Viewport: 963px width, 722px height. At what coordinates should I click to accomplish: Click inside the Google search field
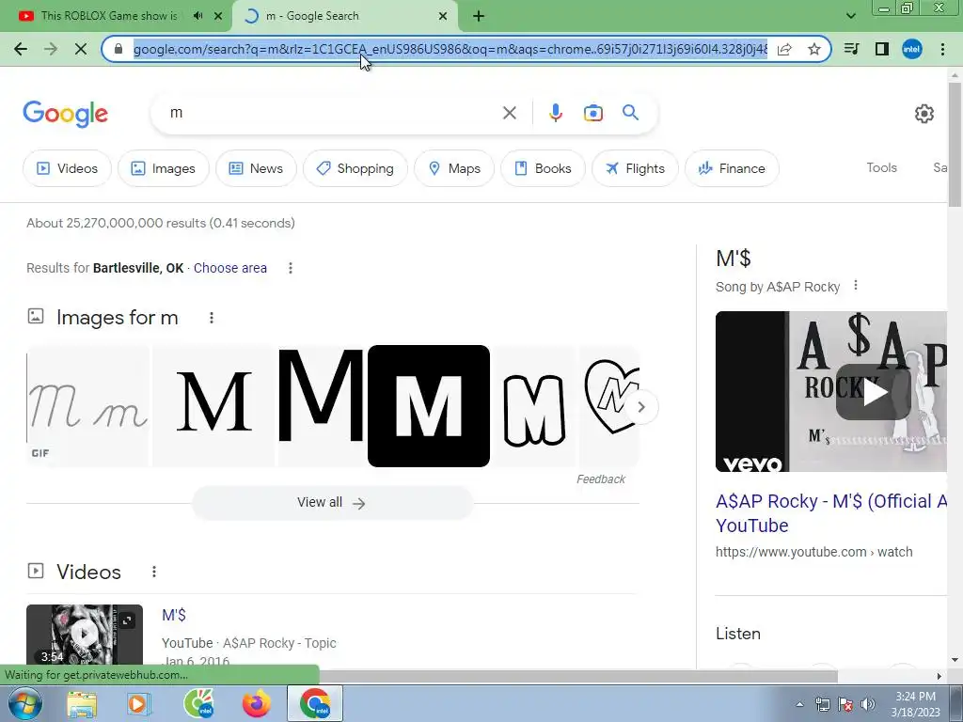tap(332, 113)
